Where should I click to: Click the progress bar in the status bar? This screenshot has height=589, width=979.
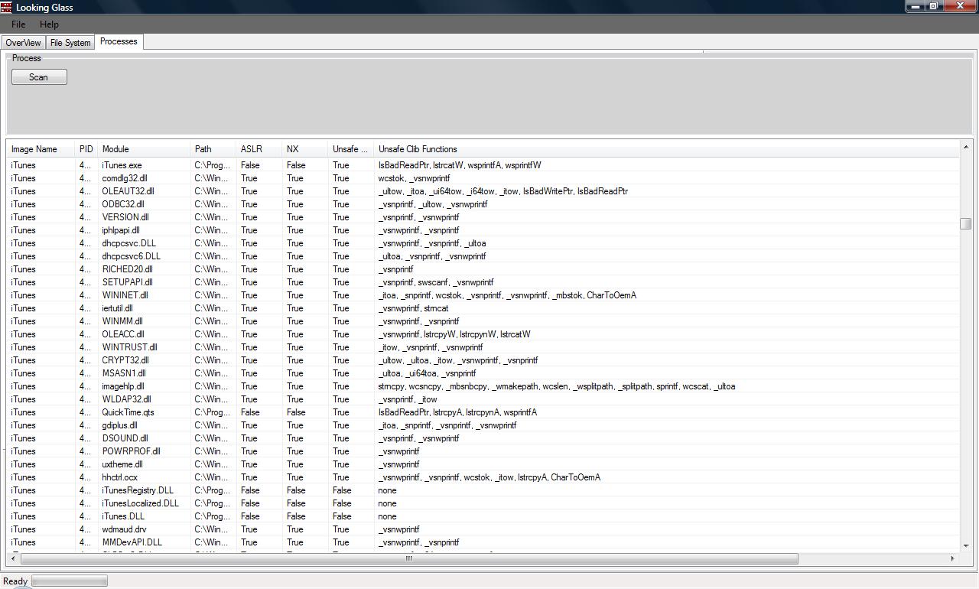70,581
